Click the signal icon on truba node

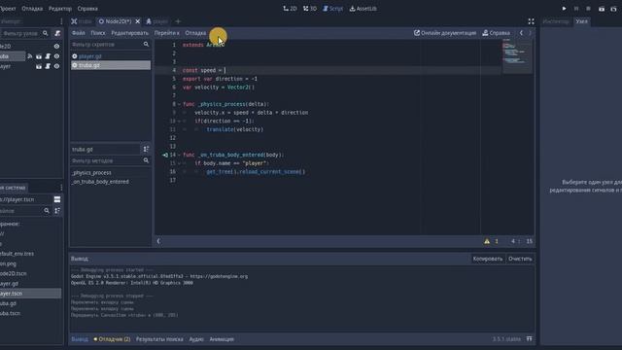coord(30,56)
